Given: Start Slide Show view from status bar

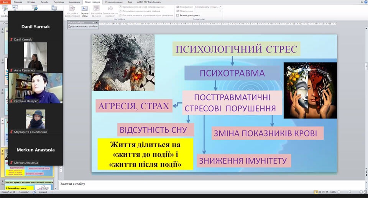Looking at the screenshot, I should point(327,192).
